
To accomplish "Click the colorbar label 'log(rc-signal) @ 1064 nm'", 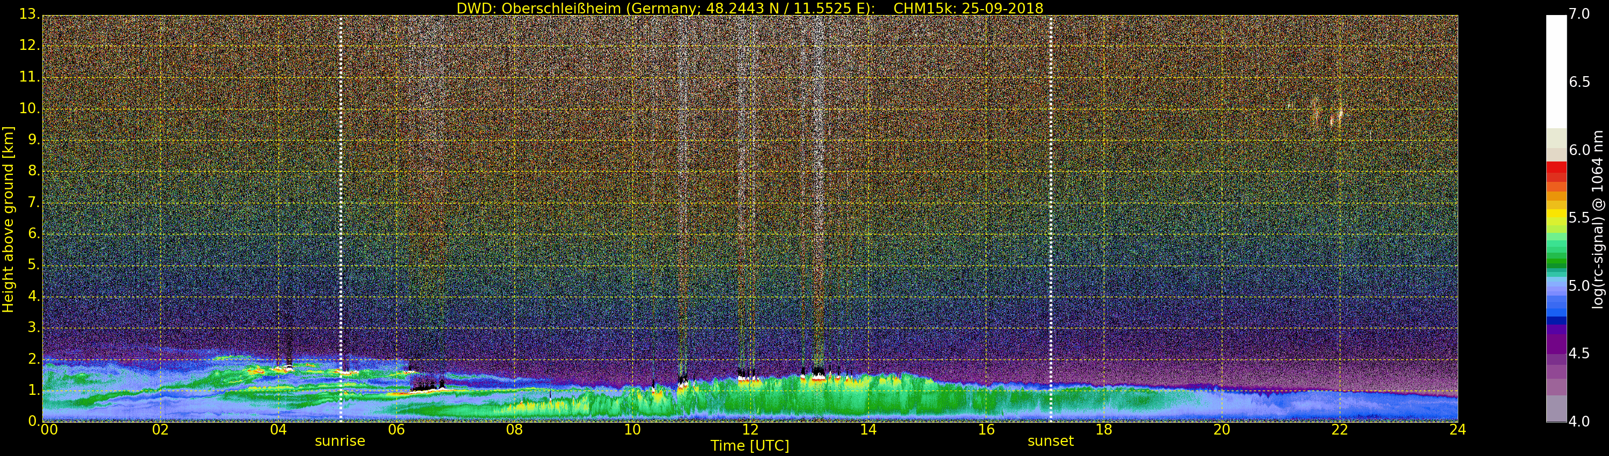I will pyautogui.click(x=1597, y=219).
